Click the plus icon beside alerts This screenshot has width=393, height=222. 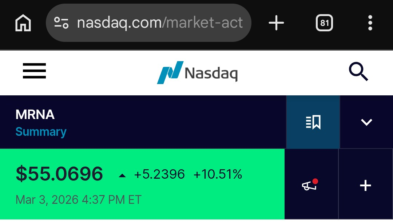(x=365, y=186)
